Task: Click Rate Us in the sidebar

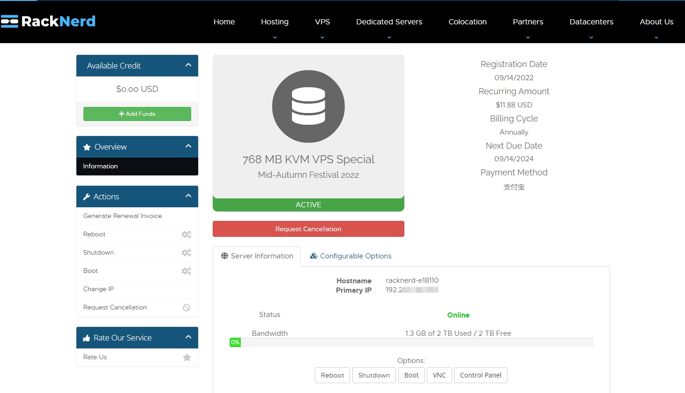Action: point(137,357)
